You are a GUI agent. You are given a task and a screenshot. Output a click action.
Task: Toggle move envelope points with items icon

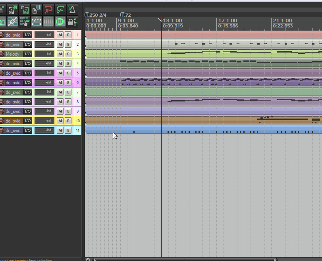pos(37,21)
